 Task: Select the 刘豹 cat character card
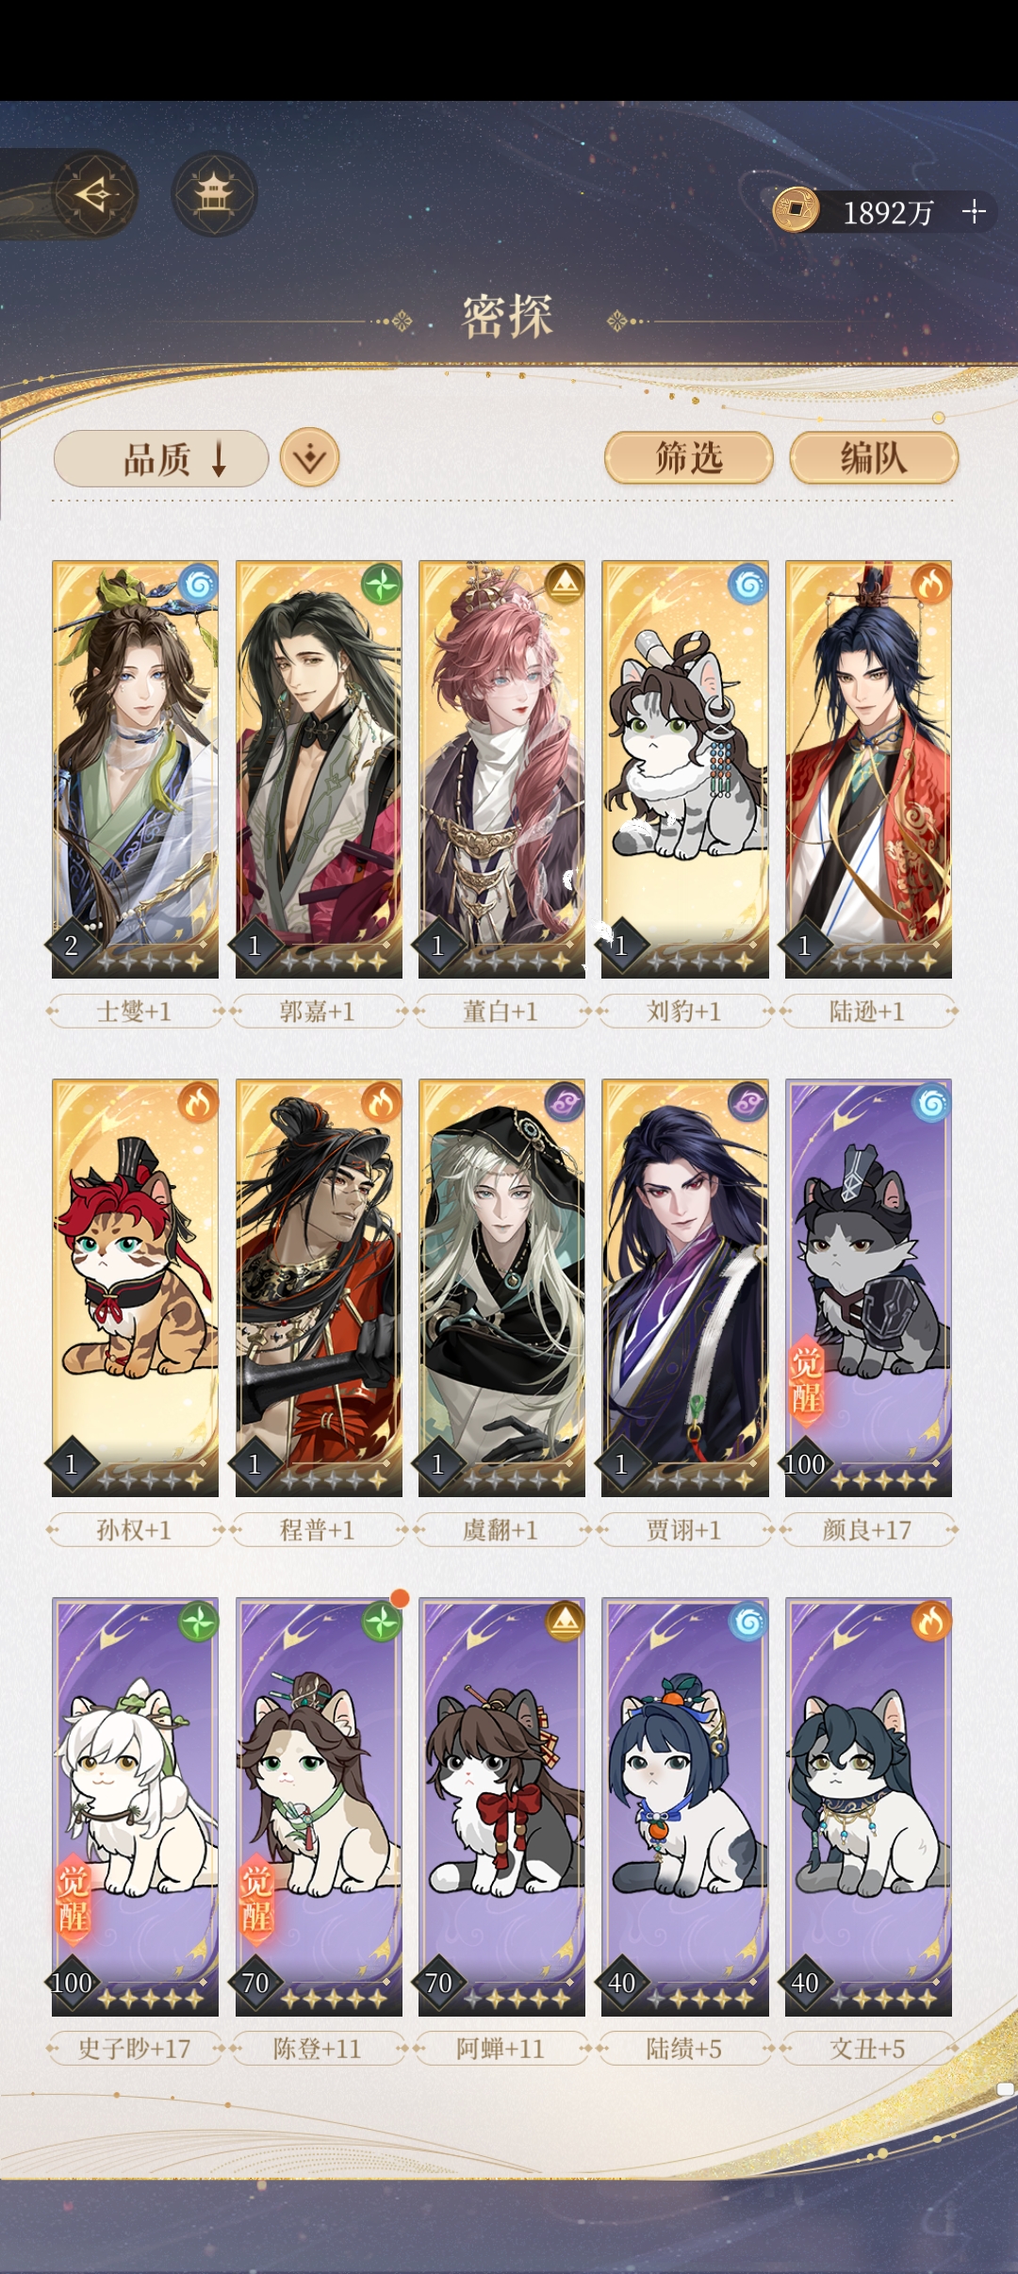tap(685, 769)
